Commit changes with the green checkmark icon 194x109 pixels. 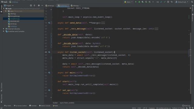pos(165,2)
